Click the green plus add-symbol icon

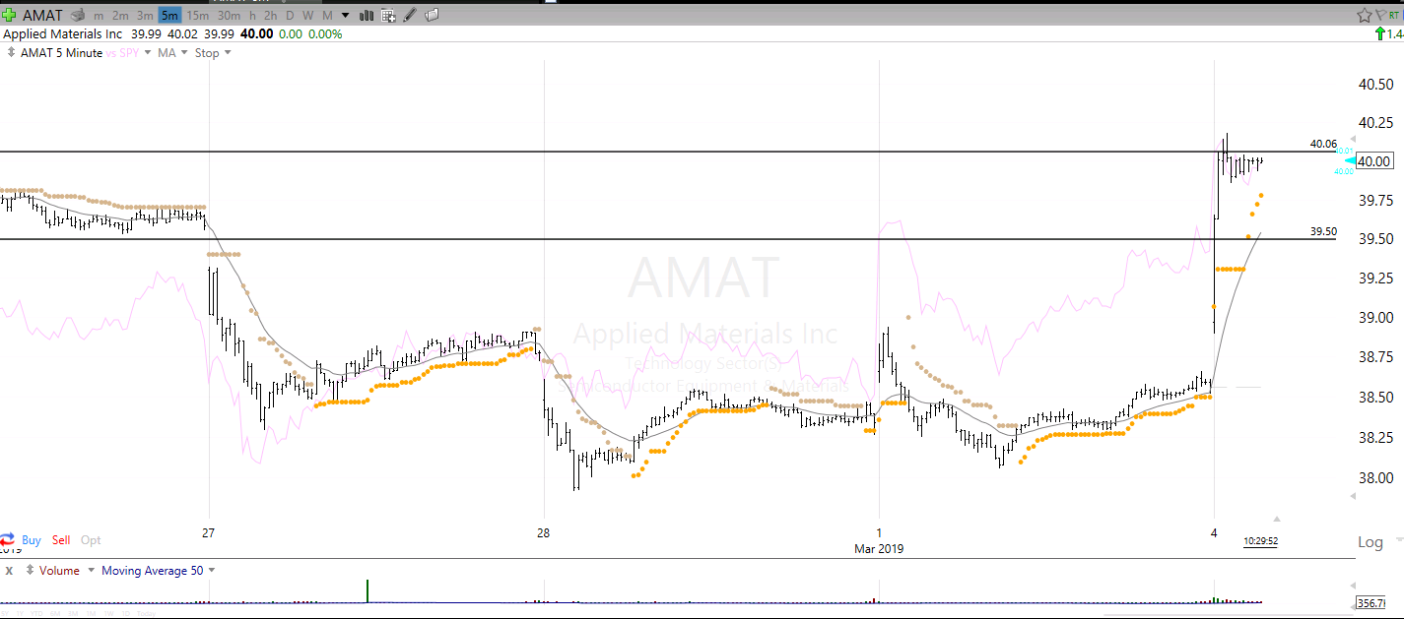9,15
